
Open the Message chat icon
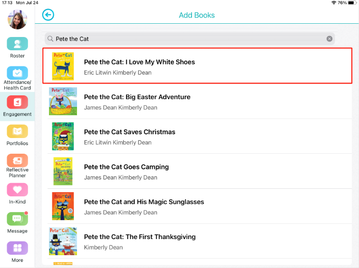point(18,219)
